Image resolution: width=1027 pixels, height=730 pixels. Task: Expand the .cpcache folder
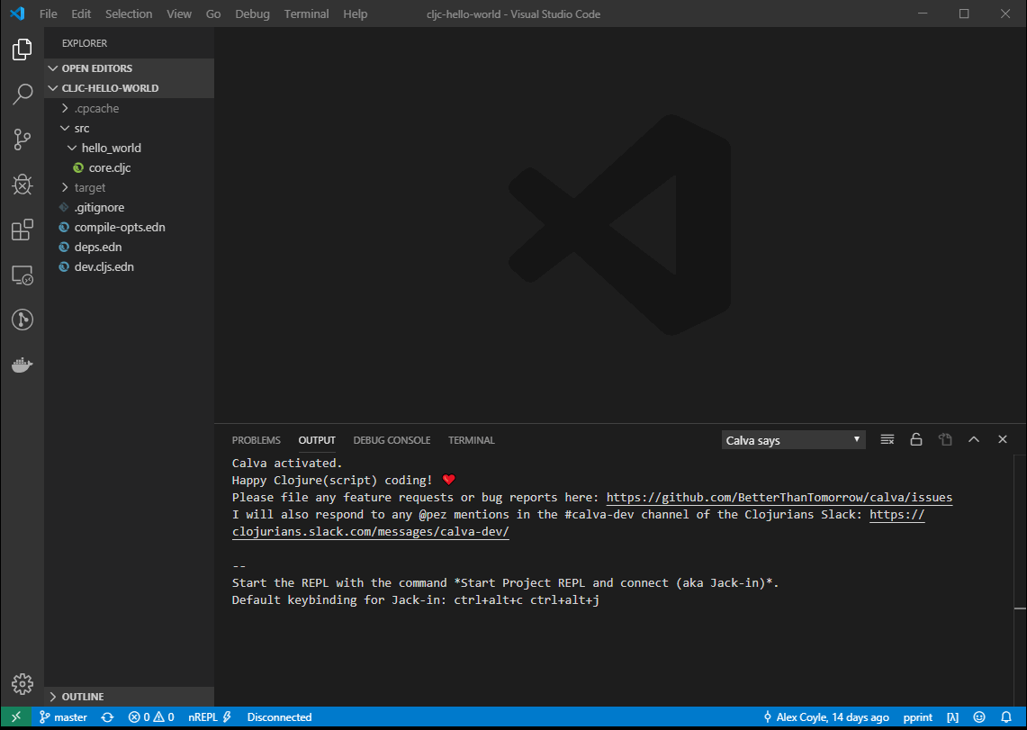[x=129, y=108]
